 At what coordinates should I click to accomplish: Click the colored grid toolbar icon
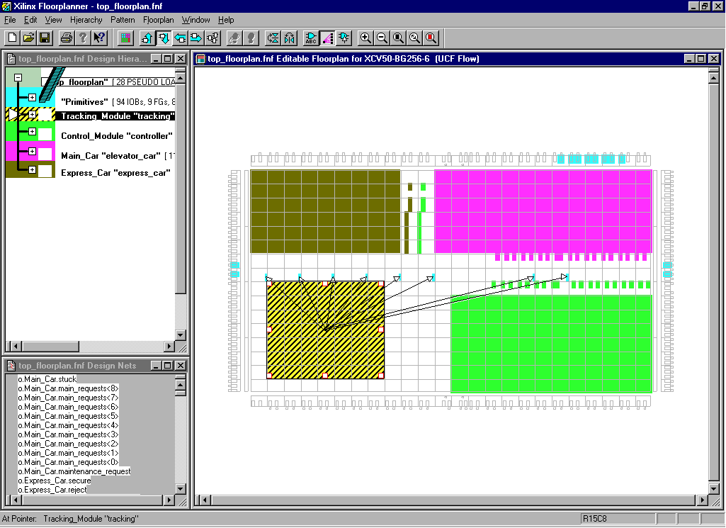coord(125,38)
